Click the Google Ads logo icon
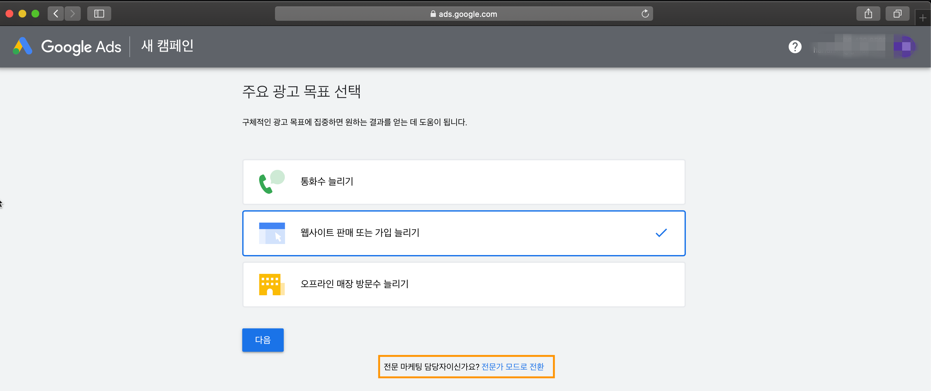931x391 pixels. pos(22,46)
